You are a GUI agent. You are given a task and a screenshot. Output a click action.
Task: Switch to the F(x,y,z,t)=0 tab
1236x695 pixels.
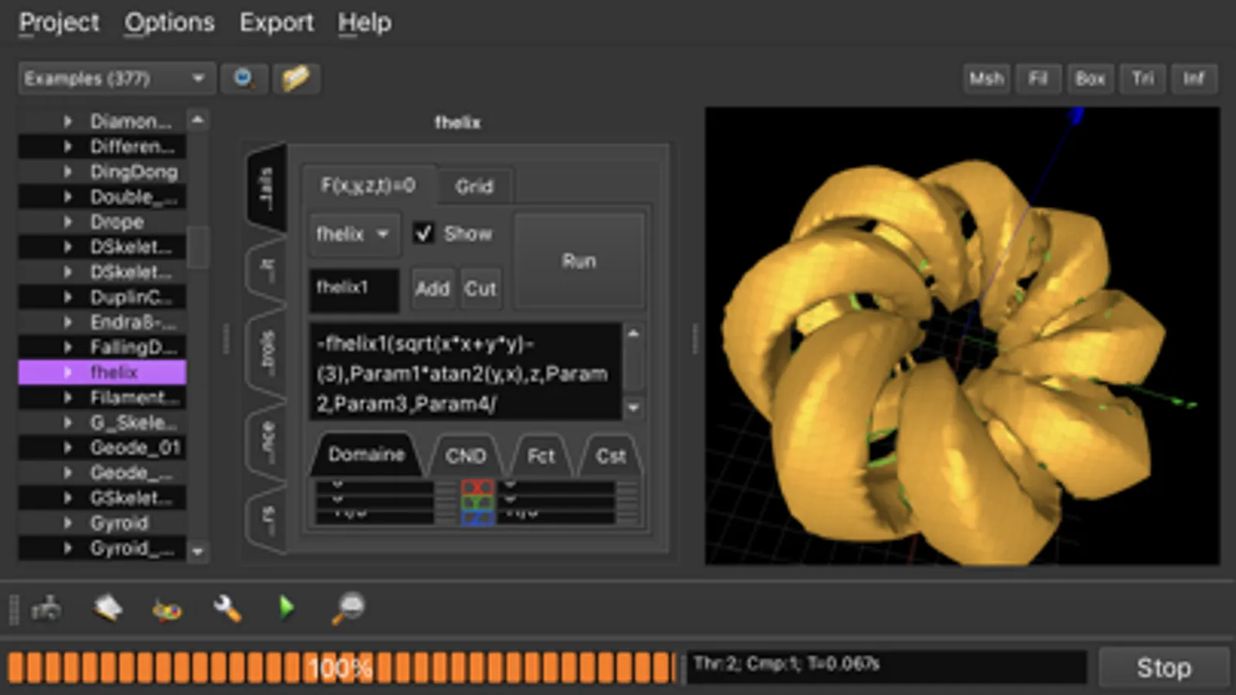[x=368, y=185]
